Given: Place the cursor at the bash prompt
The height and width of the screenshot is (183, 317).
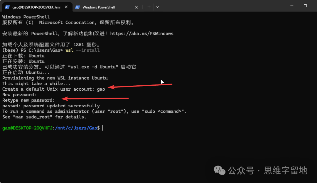Looking at the screenshot, I should (x=102, y=128).
